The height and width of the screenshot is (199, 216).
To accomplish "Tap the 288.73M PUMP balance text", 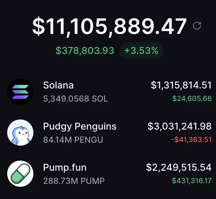I will pyautogui.click(x=74, y=181).
